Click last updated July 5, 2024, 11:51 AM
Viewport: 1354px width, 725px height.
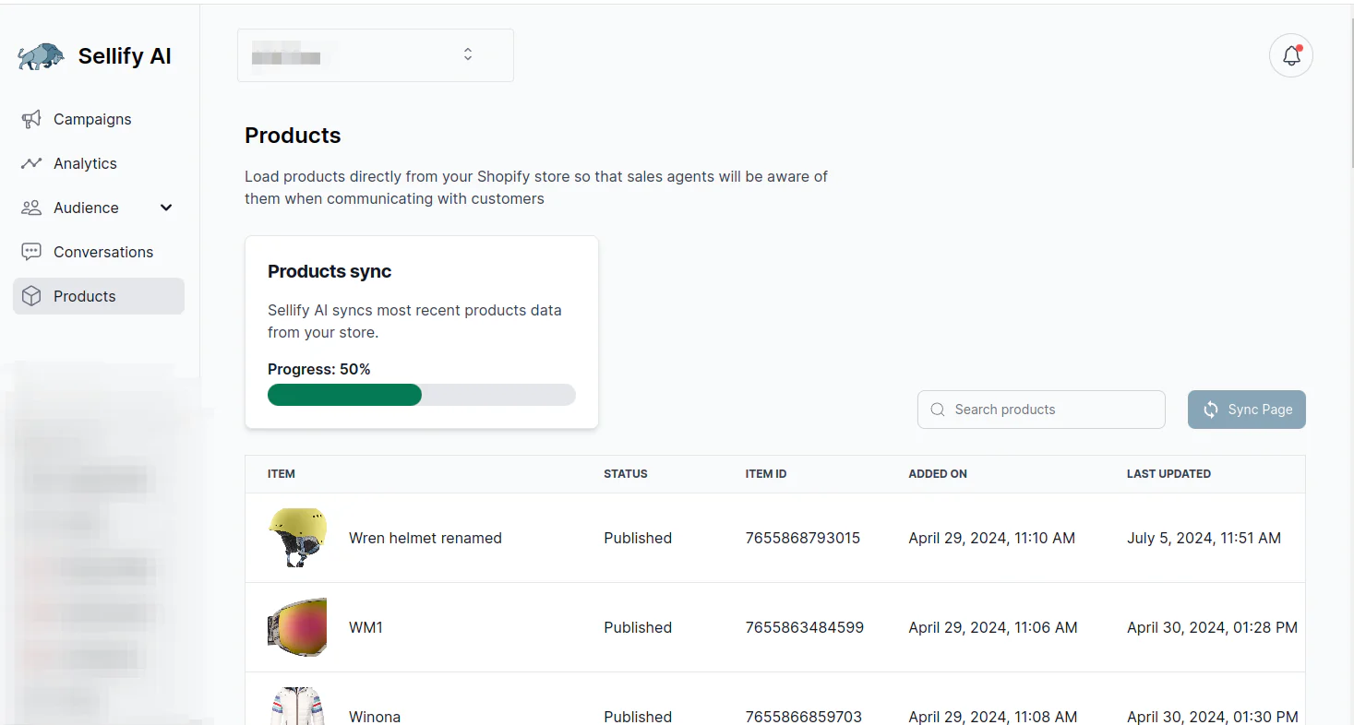[1204, 538]
